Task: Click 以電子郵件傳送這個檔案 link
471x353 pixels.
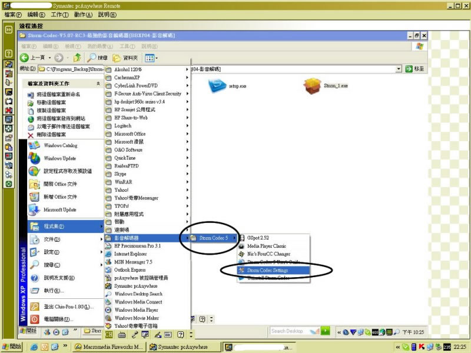Action: coord(63,126)
